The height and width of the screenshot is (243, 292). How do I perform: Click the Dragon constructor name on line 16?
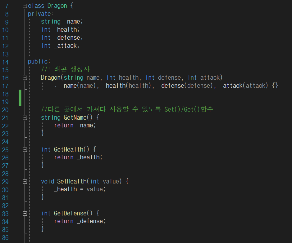(51, 78)
